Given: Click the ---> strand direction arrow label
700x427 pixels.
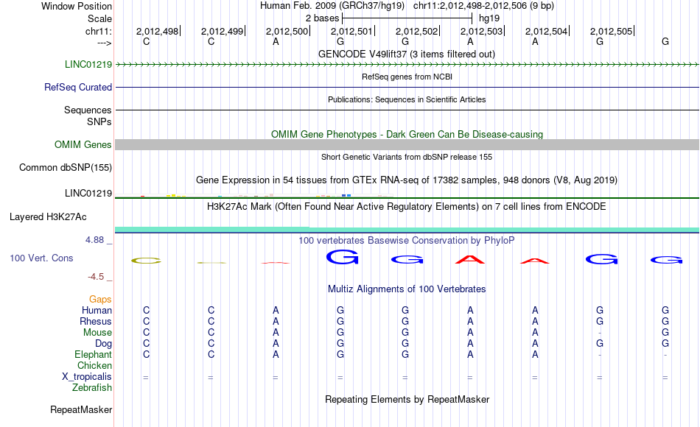Looking at the screenshot, I should coord(105,43).
